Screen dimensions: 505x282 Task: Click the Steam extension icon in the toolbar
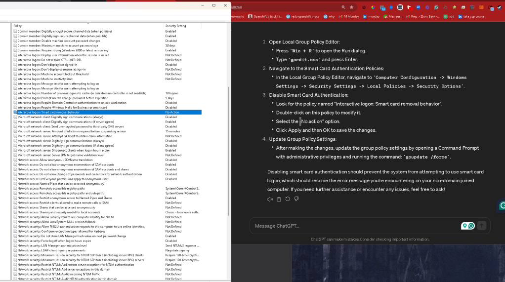coord(500,7)
